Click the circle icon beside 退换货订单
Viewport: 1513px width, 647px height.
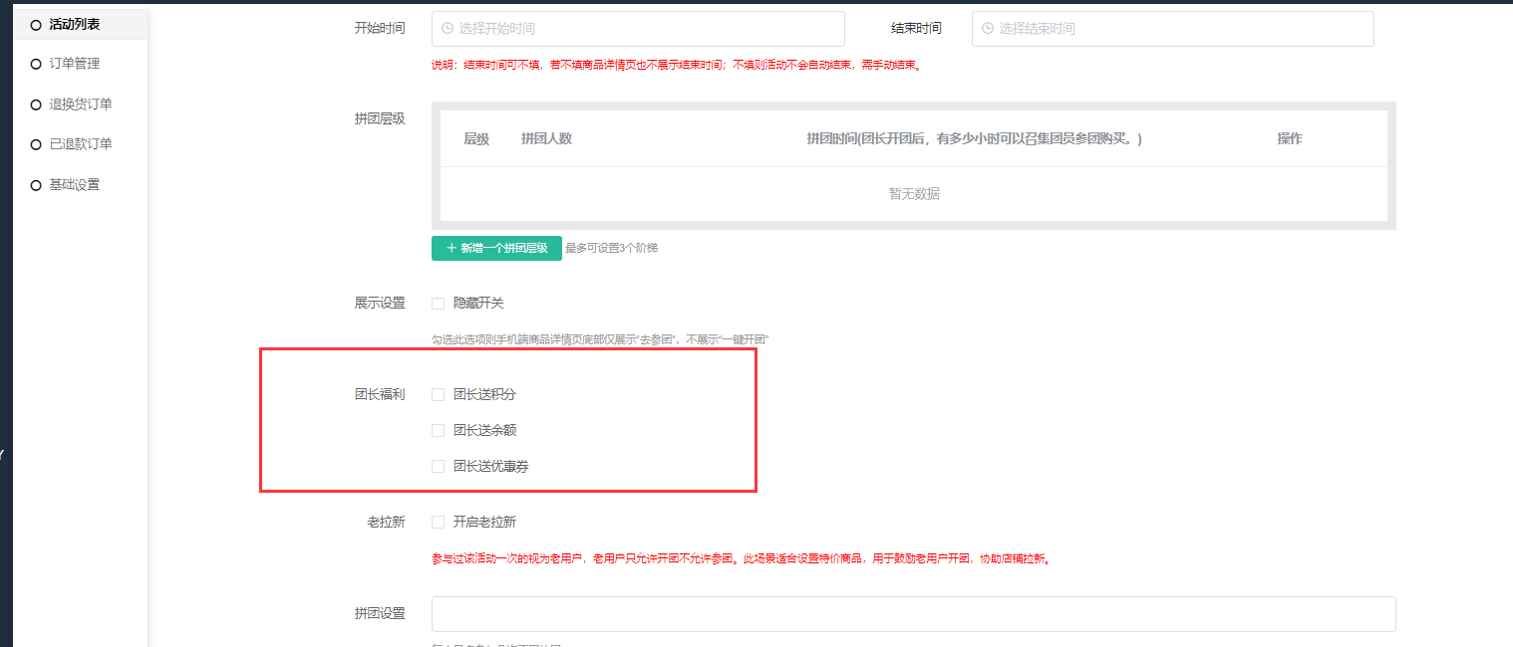(36, 105)
